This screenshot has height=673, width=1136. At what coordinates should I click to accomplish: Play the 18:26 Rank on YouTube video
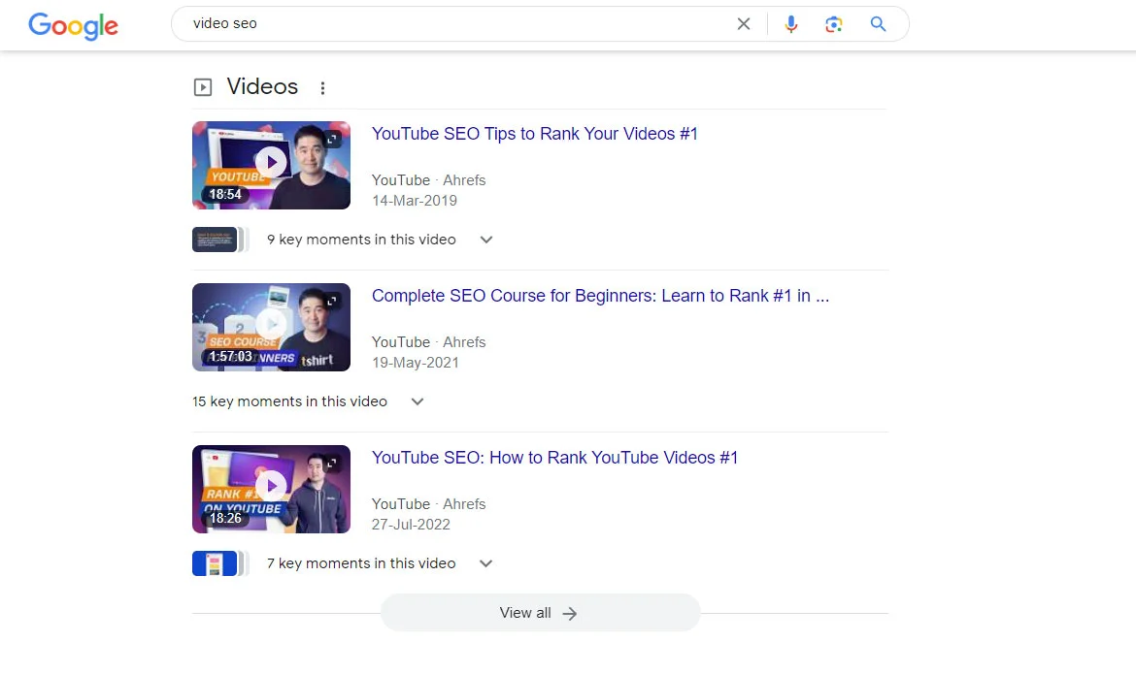coord(271,488)
